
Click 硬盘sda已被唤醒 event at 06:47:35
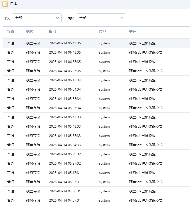(x=142, y=43)
